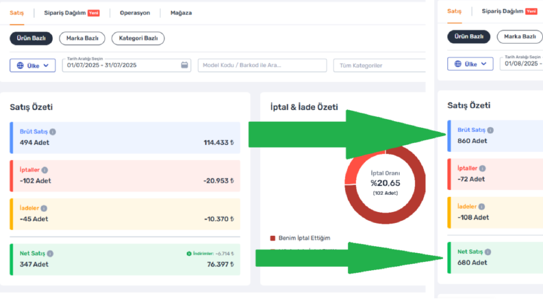Click the info icon beside İadeler in left panel

pyautogui.click(x=44, y=208)
